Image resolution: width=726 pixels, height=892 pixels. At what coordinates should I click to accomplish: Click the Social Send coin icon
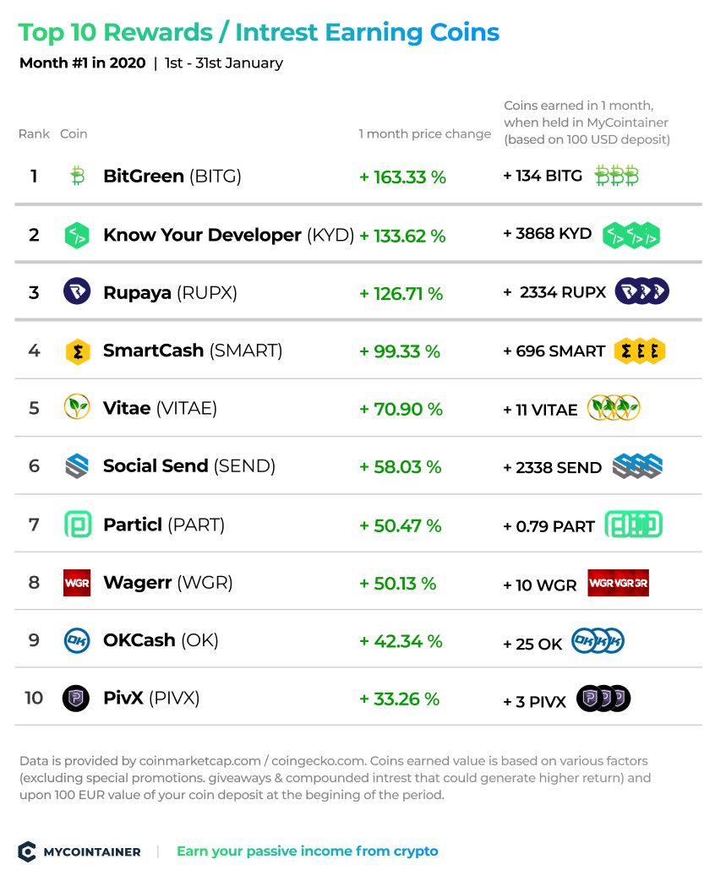77,466
